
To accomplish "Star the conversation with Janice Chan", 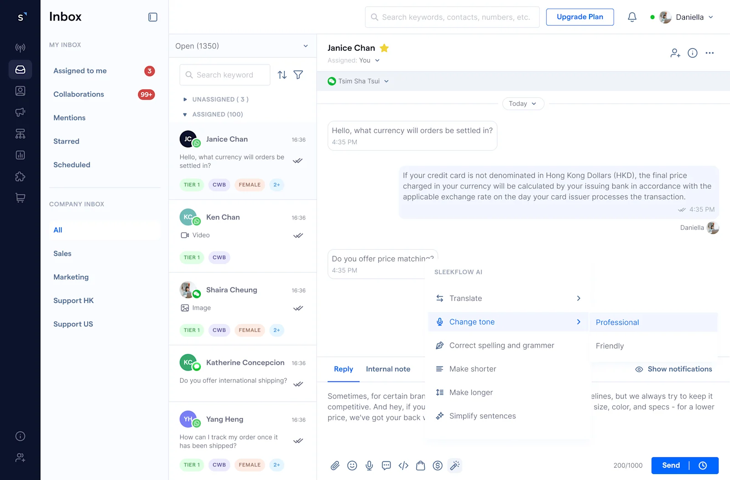I will coord(384,47).
